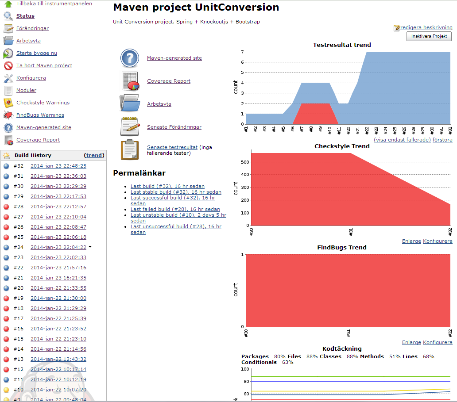Open build 2014-jan-23 22:12:57
Screen dimensions: 457x402
[58, 207]
